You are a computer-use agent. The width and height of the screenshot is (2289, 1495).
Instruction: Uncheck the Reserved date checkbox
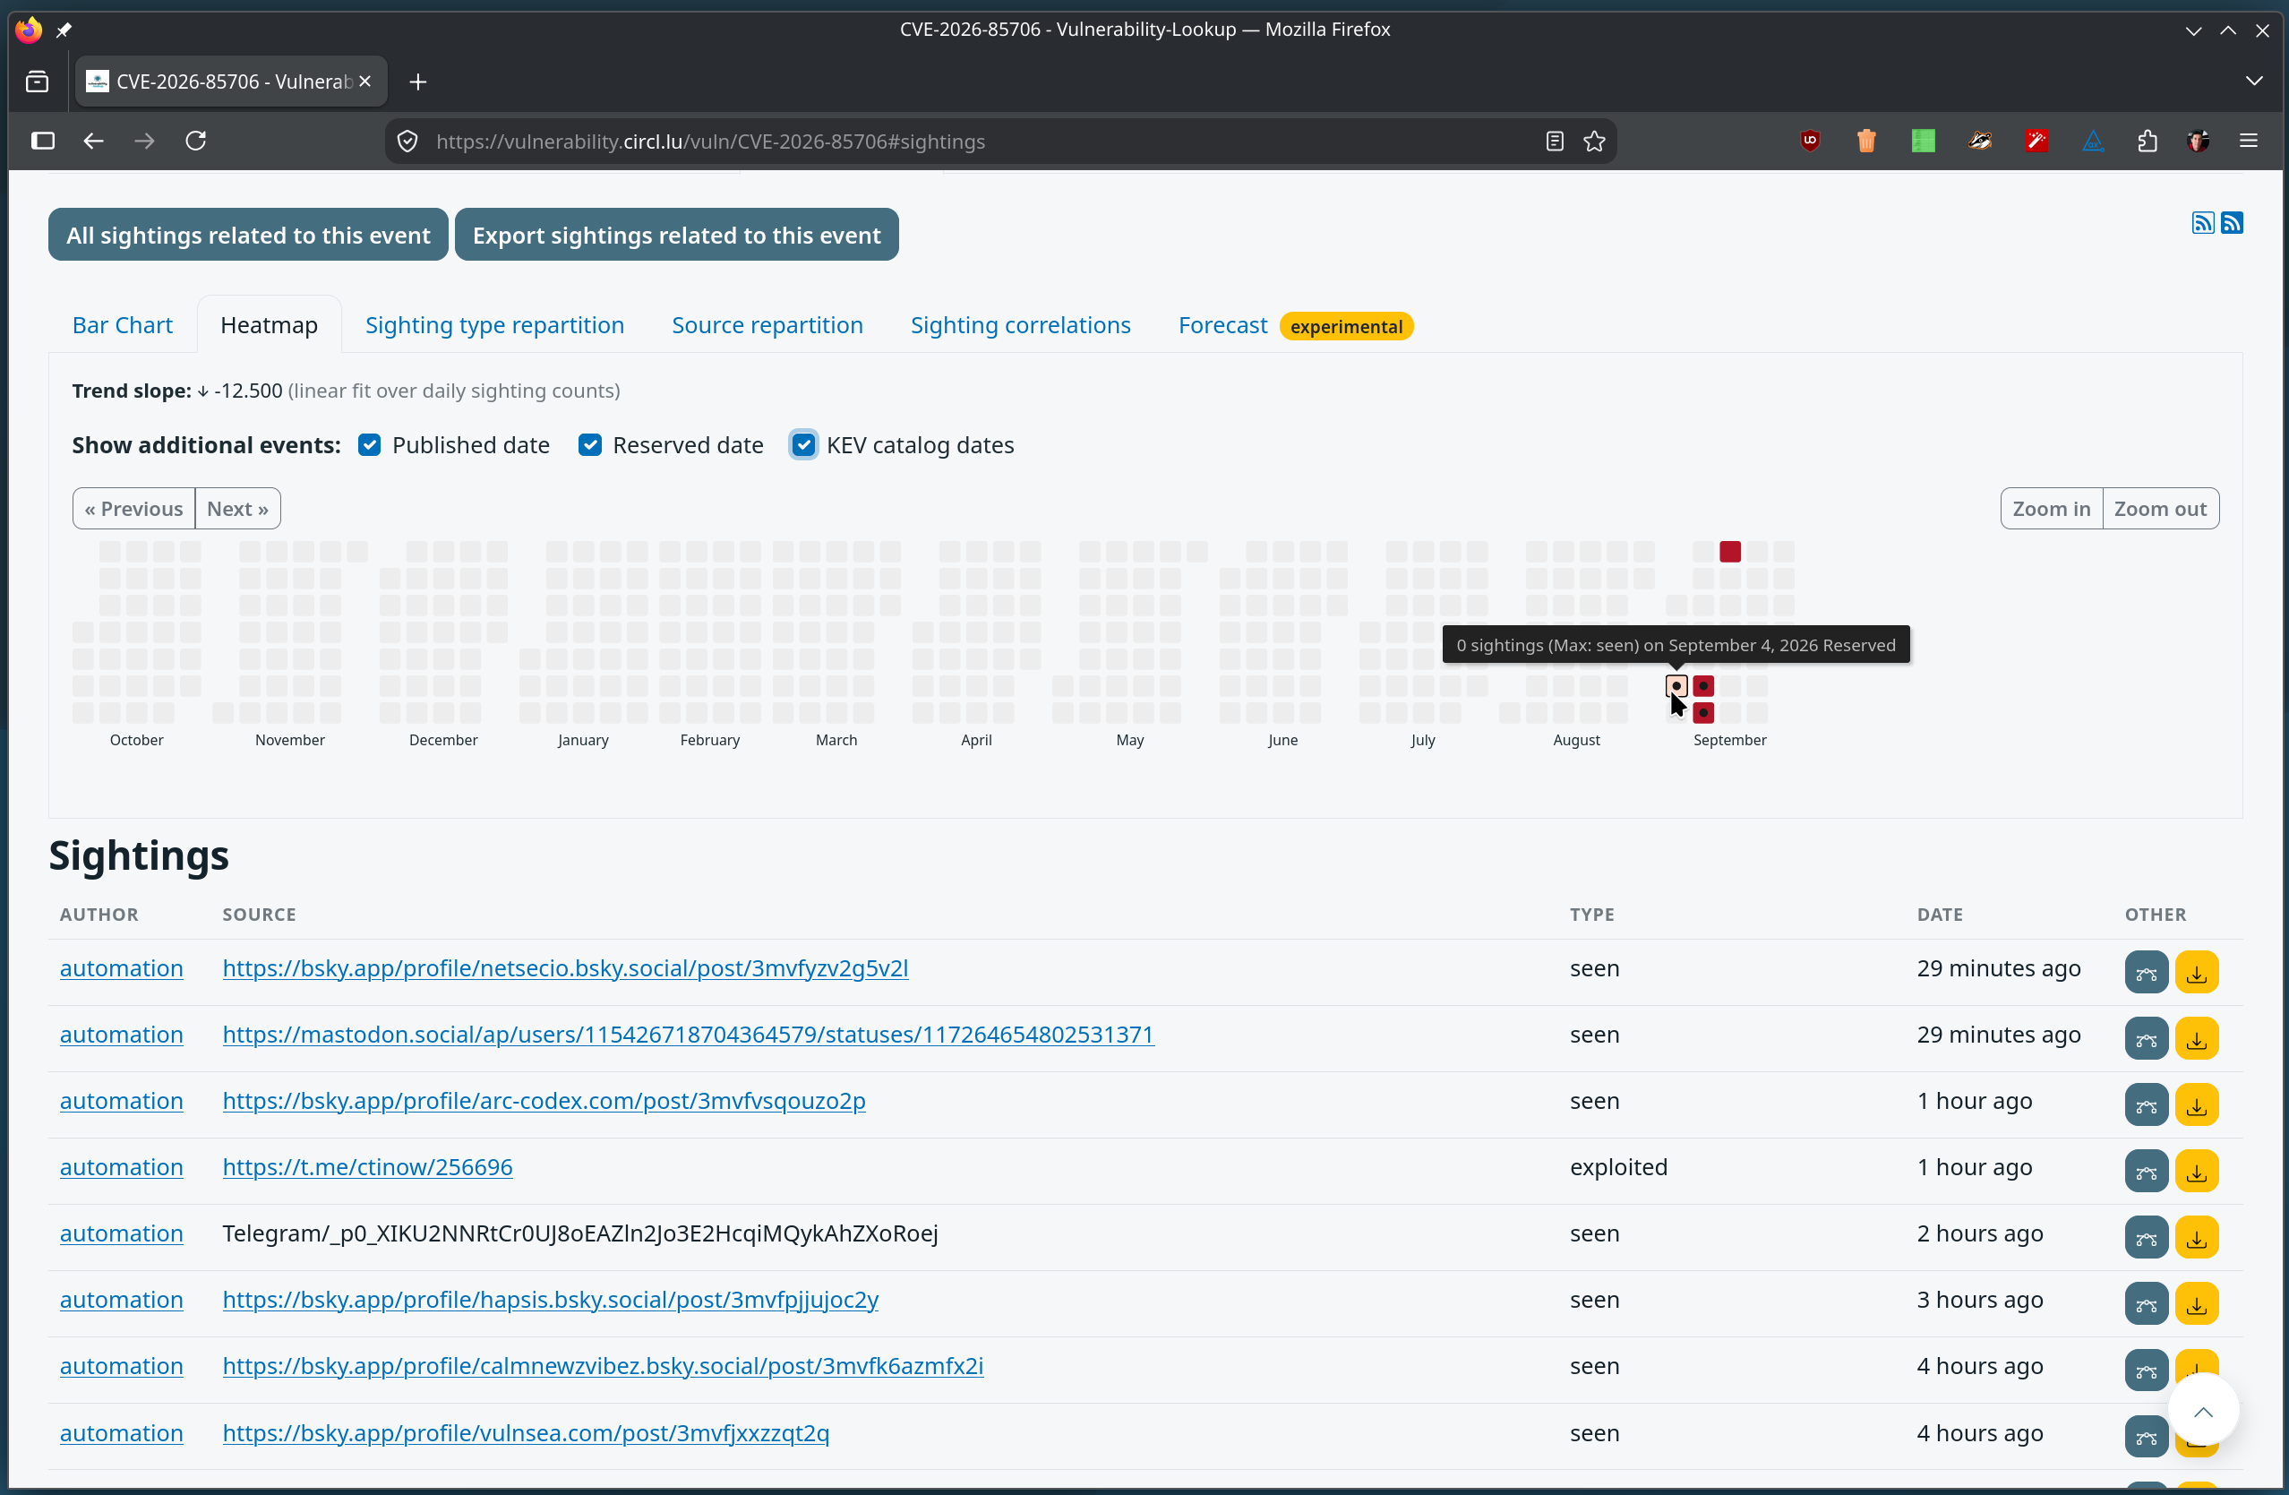click(x=589, y=445)
